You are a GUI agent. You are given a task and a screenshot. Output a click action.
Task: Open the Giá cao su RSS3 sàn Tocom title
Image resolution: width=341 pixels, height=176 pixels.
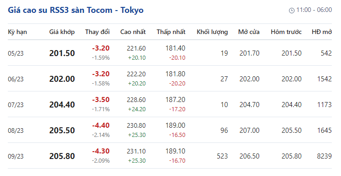pyautogui.click(x=75, y=10)
